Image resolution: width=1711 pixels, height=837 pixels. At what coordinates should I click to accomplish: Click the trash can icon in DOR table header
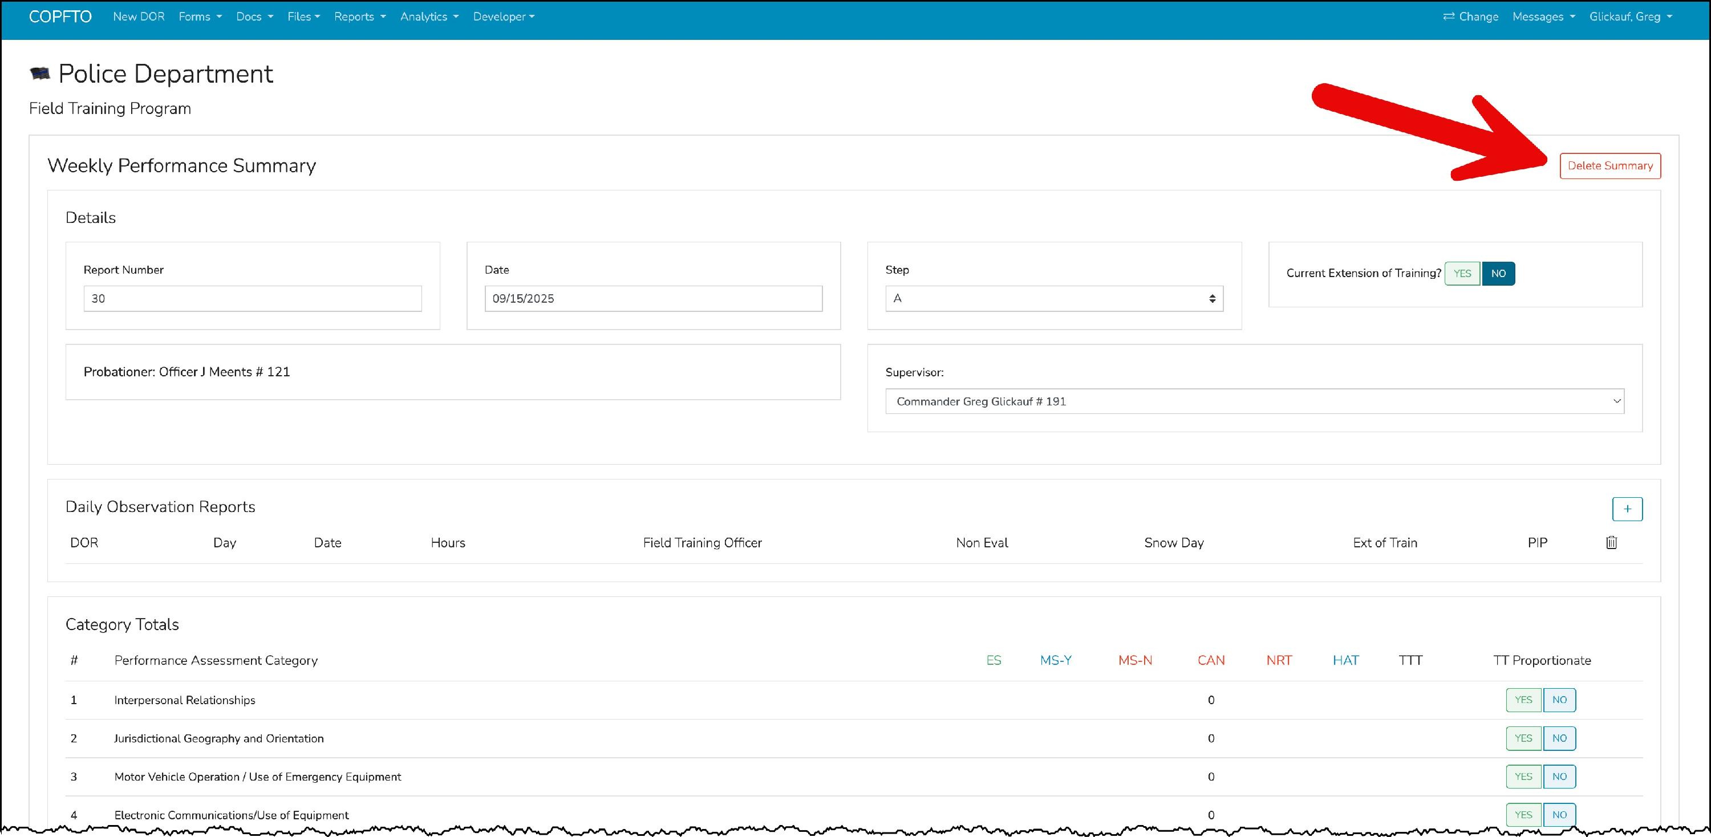point(1611,542)
